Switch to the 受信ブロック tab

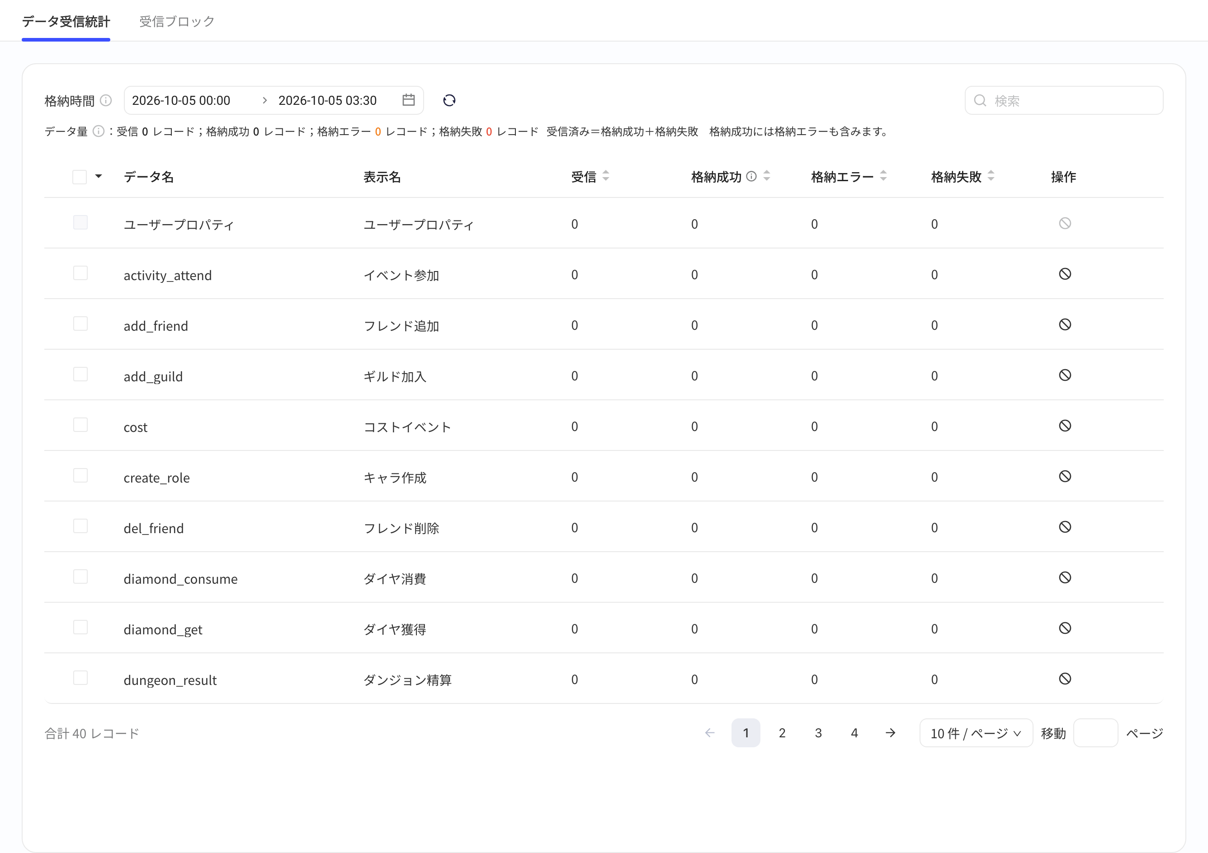[x=177, y=22]
